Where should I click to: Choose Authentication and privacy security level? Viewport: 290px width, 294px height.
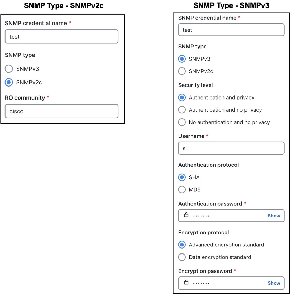tap(182, 97)
